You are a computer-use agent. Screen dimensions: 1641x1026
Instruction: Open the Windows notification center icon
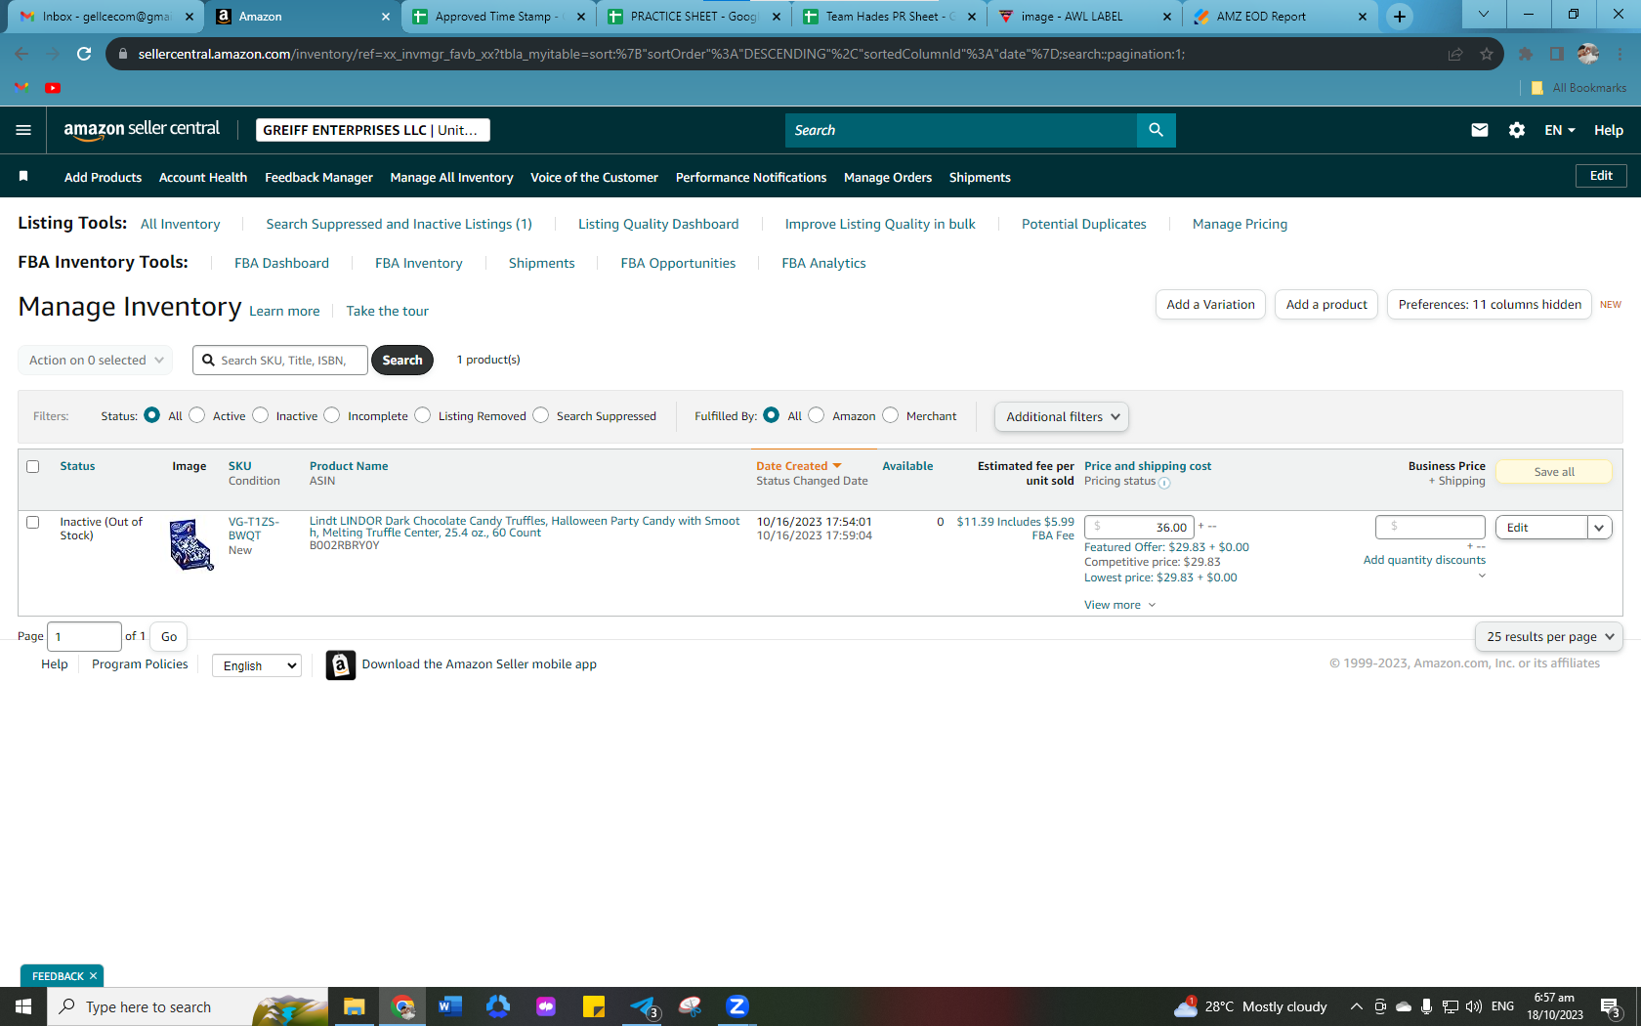(1612, 1006)
